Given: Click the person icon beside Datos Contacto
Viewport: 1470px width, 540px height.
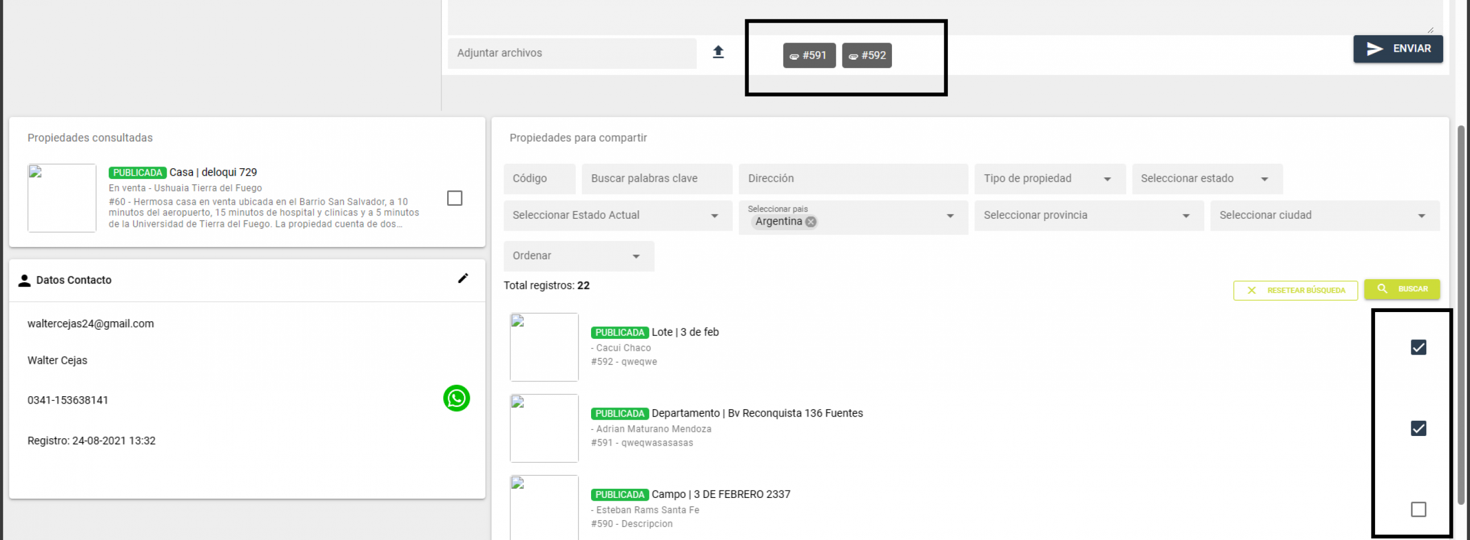Looking at the screenshot, I should [x=24, y=281].
